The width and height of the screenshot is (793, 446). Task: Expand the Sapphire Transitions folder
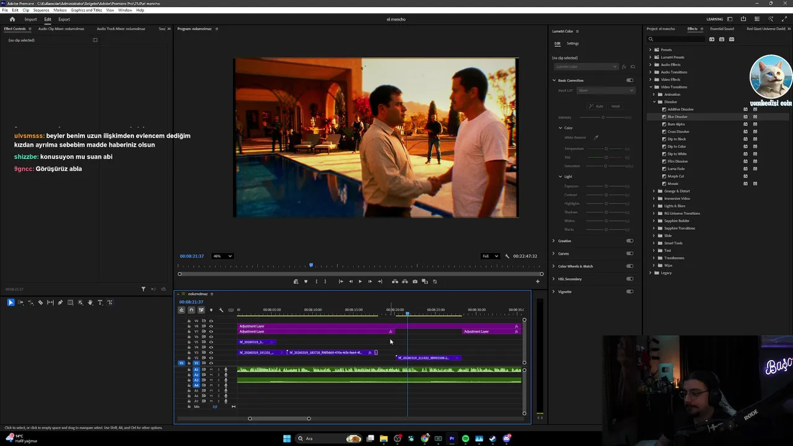point(654,228)
